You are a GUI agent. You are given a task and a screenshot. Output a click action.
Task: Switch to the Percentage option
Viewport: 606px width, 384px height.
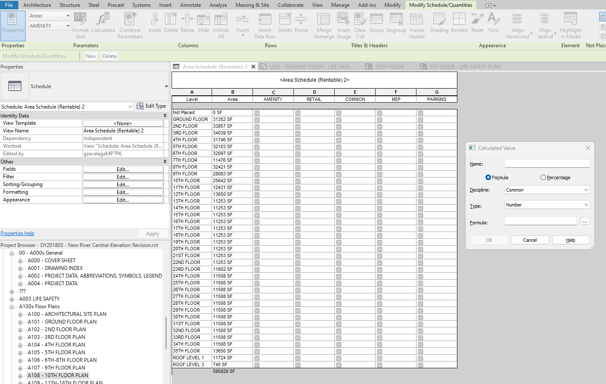click(x=543, y=177)
